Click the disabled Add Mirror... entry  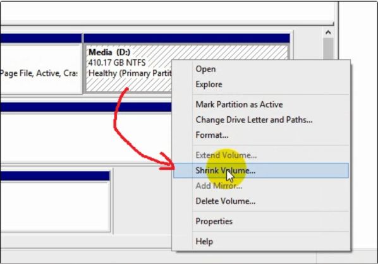(261, 186)
